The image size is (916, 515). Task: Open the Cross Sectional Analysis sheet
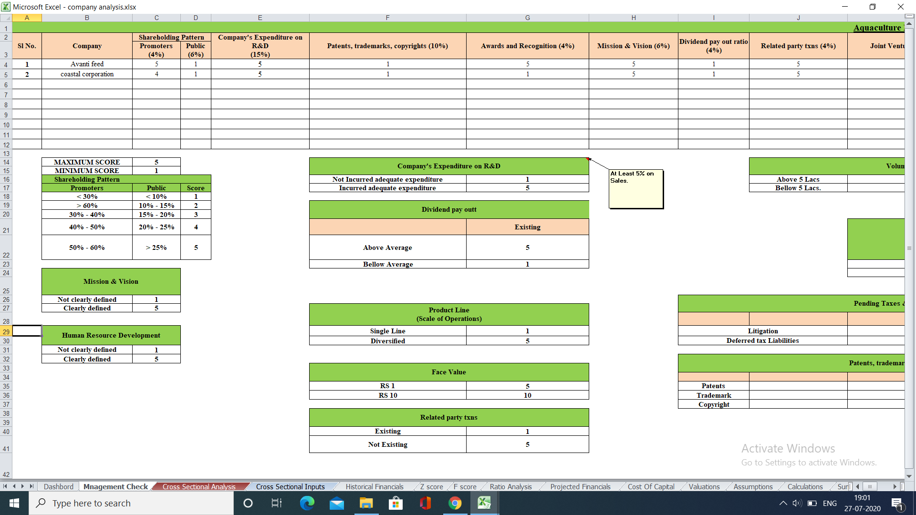[199, 487]
